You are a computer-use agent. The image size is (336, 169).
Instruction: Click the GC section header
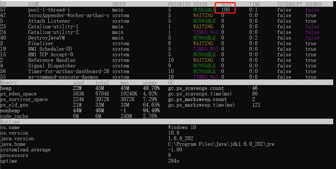tap(171, 83)
